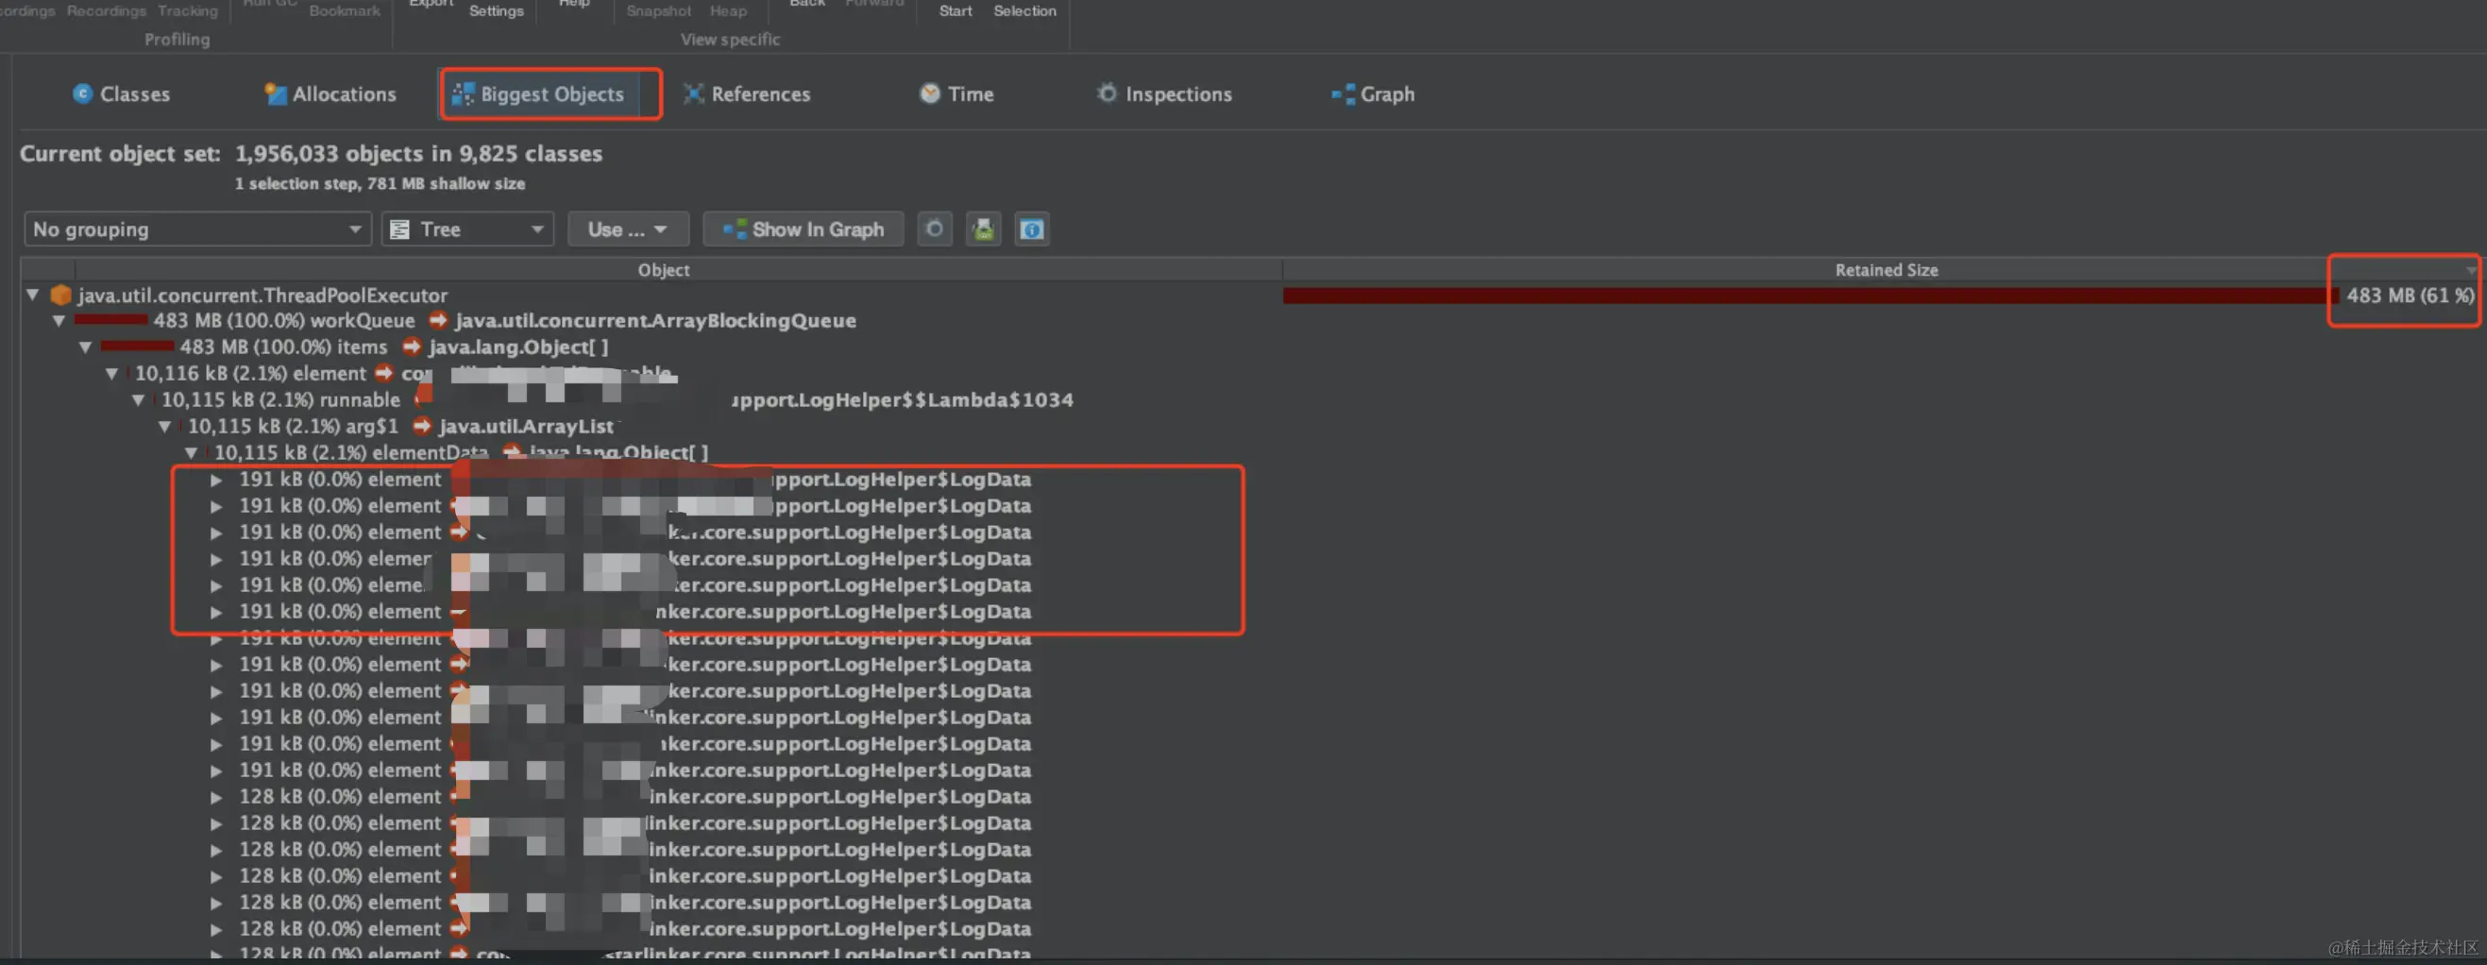
Task: Collapse the 10,115 kB elementData node
Action: point(191,452)
